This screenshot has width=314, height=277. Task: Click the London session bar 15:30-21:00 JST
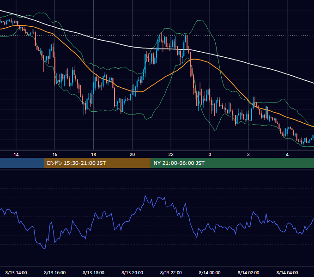(x=97, y=163)
